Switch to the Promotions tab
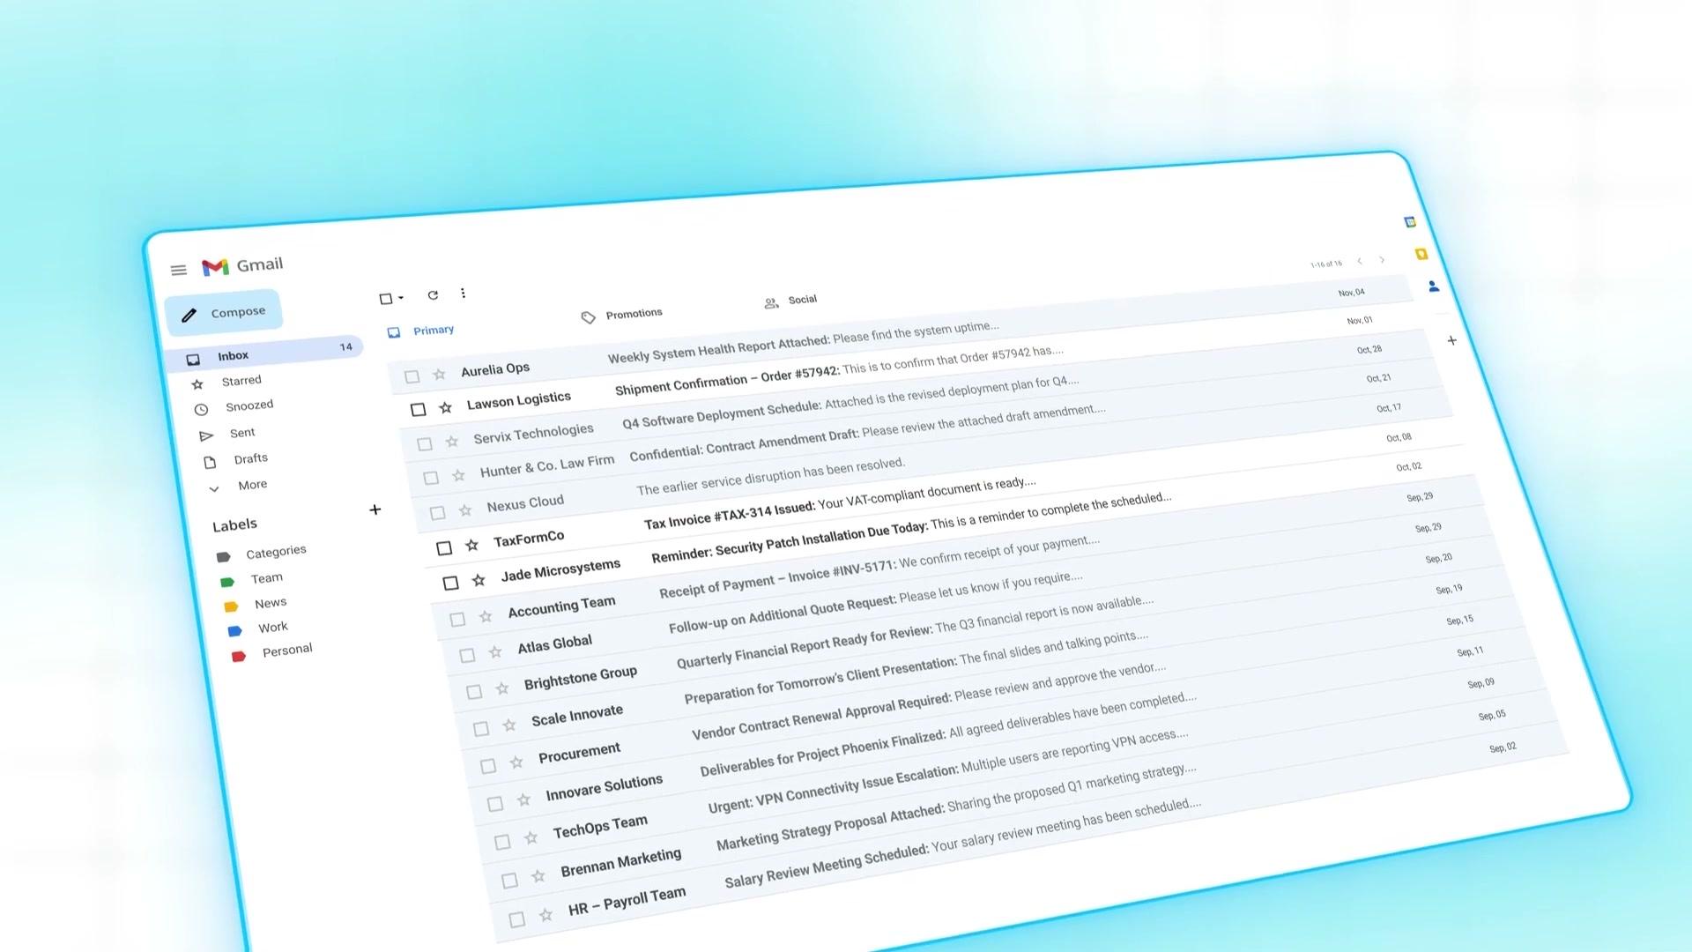The width and height of the screenshot is (1692, 952). pyautogui.click(x=622, y=315)
